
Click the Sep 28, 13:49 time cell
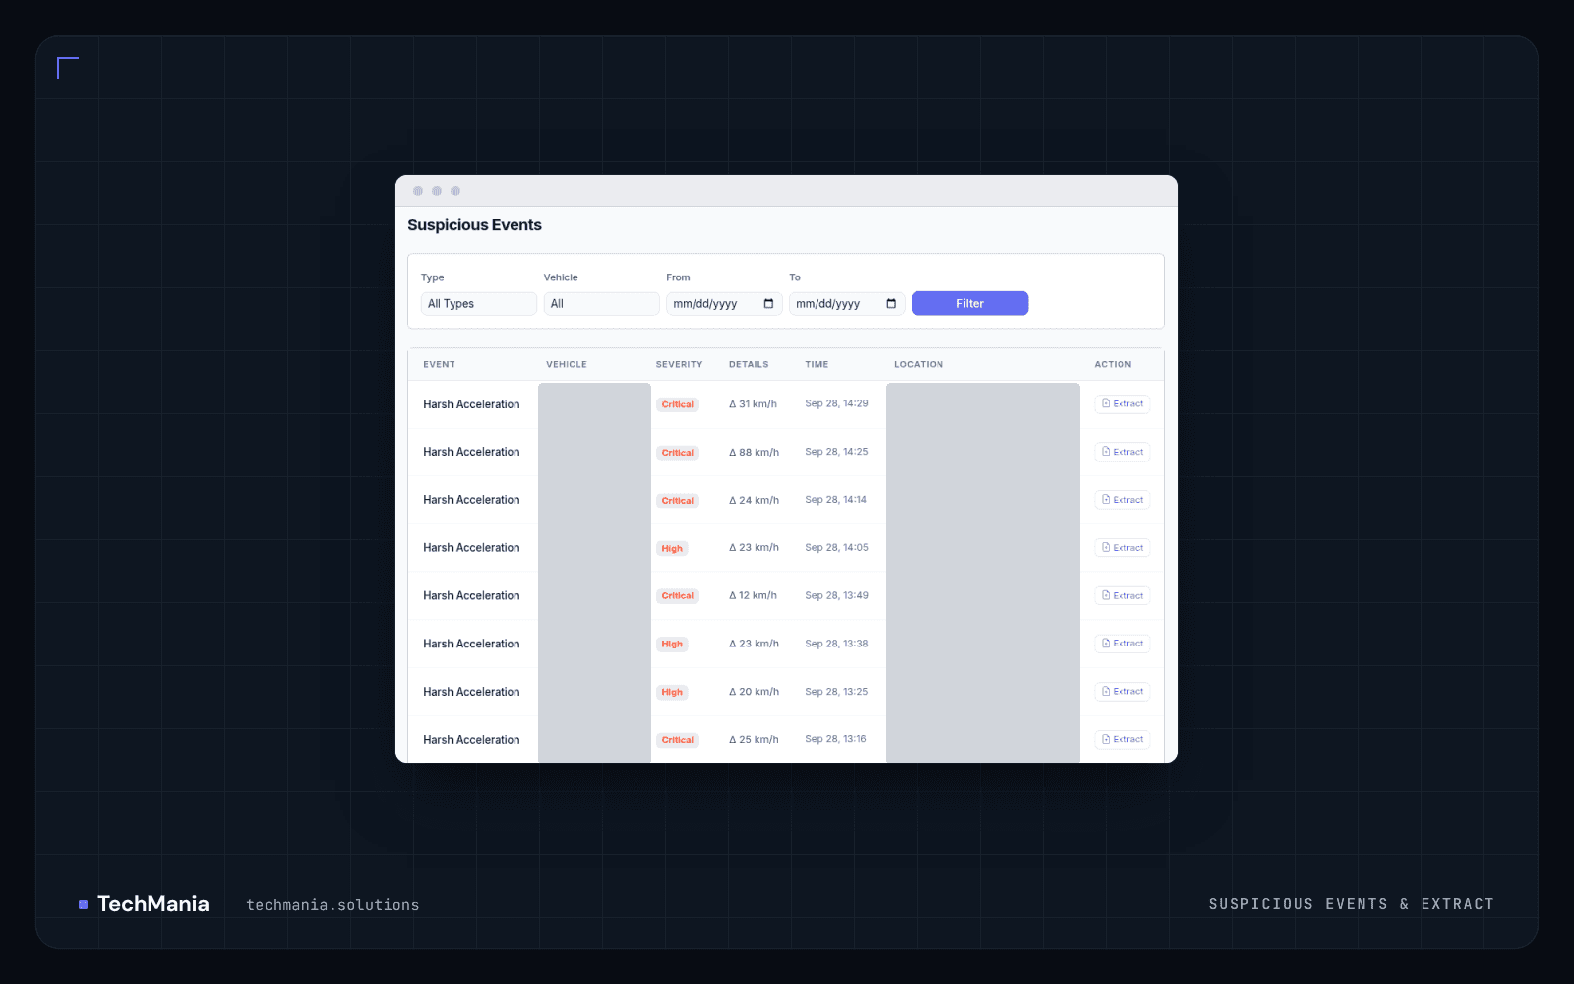(836, 595)
